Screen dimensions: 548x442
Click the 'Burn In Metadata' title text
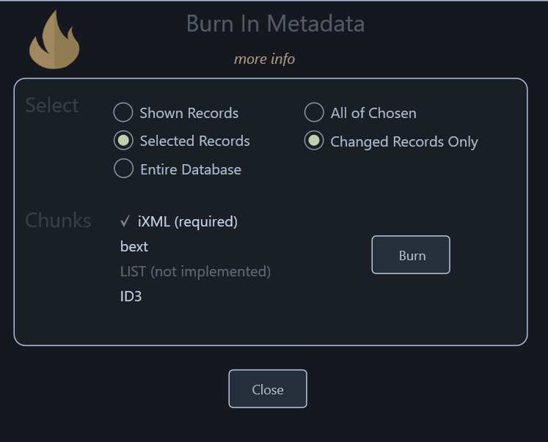[x=275, y=23]
